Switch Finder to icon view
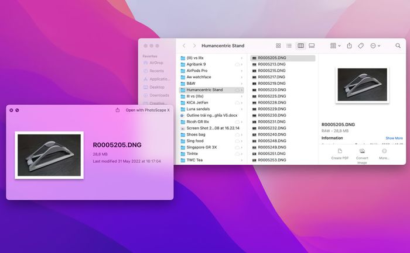Image resolution: width=410 pixels, height=253 pixels. pos(278,46)
